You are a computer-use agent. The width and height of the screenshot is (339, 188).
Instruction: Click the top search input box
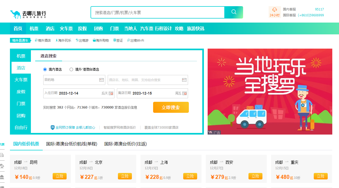[157, 12]
